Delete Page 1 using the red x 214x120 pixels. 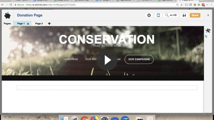pos(28,24)
